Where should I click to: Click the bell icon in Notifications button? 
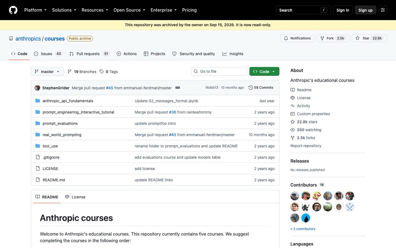[286, 38]
